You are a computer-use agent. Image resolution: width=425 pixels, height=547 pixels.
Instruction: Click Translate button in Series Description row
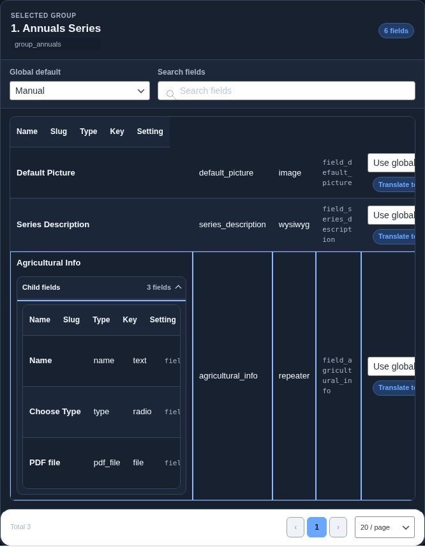(x=394, y=237)
